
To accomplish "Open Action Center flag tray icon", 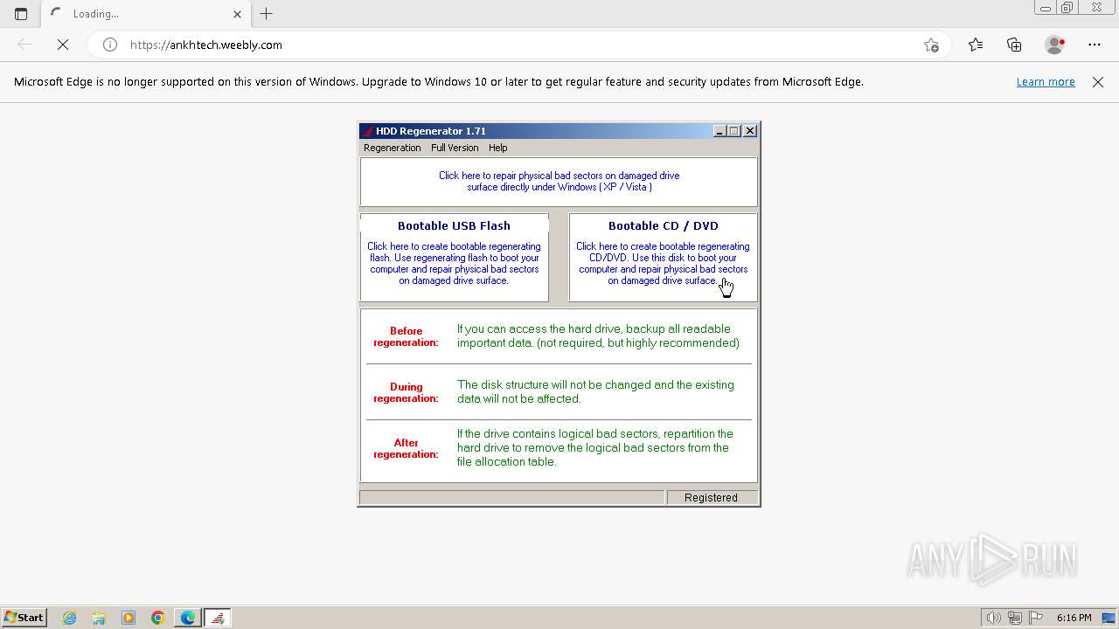I will tap(1035, 618).
